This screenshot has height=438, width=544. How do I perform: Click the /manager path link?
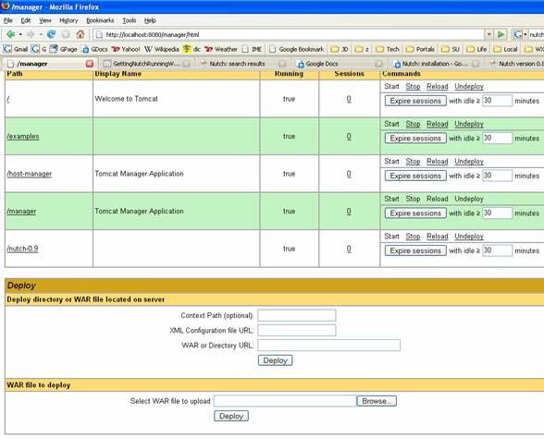point(21,211)
